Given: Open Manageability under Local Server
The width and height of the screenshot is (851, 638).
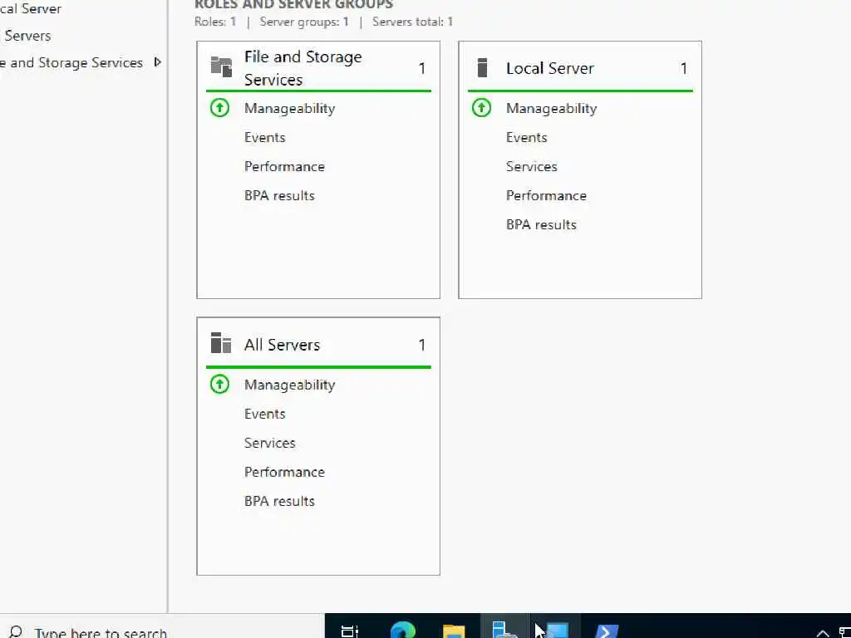Looking at the screenshot, I should 552,109.
